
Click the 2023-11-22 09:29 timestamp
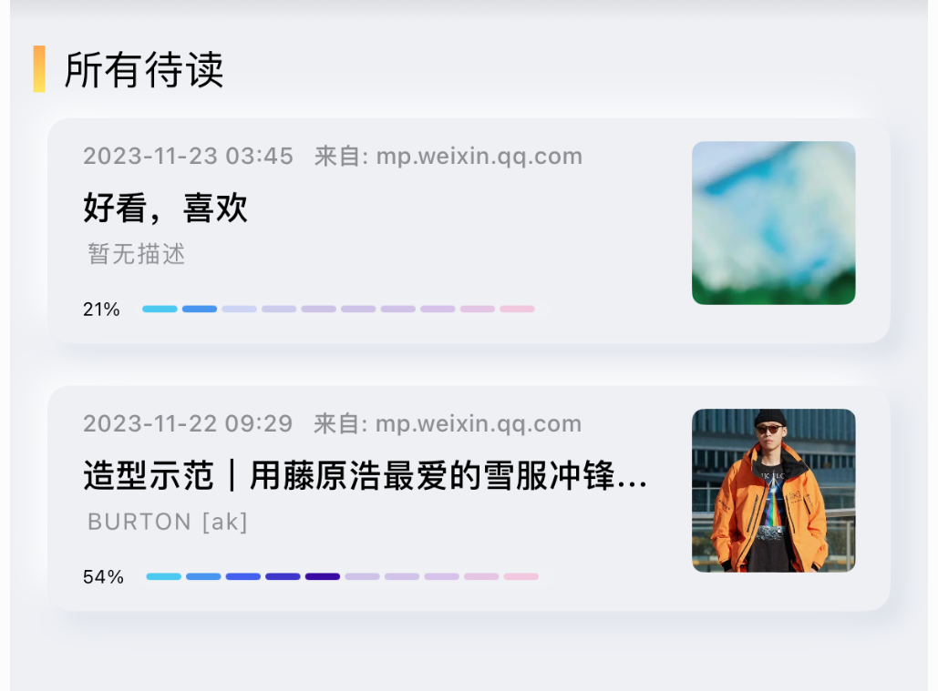click(188, 424)
